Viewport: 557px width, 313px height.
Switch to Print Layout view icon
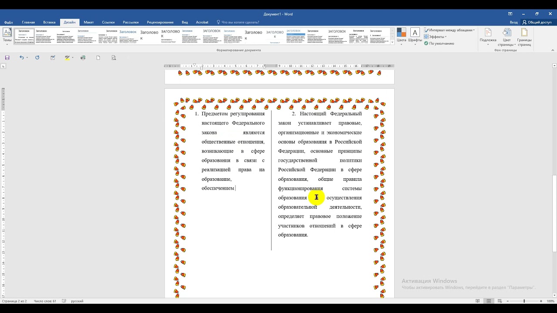[x=489, y=301]
